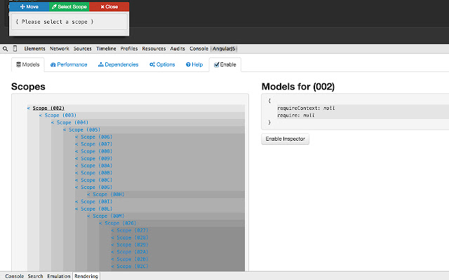Open the Timeline panel
Viewport: 449px width, 280px height.
coord(106,48)
